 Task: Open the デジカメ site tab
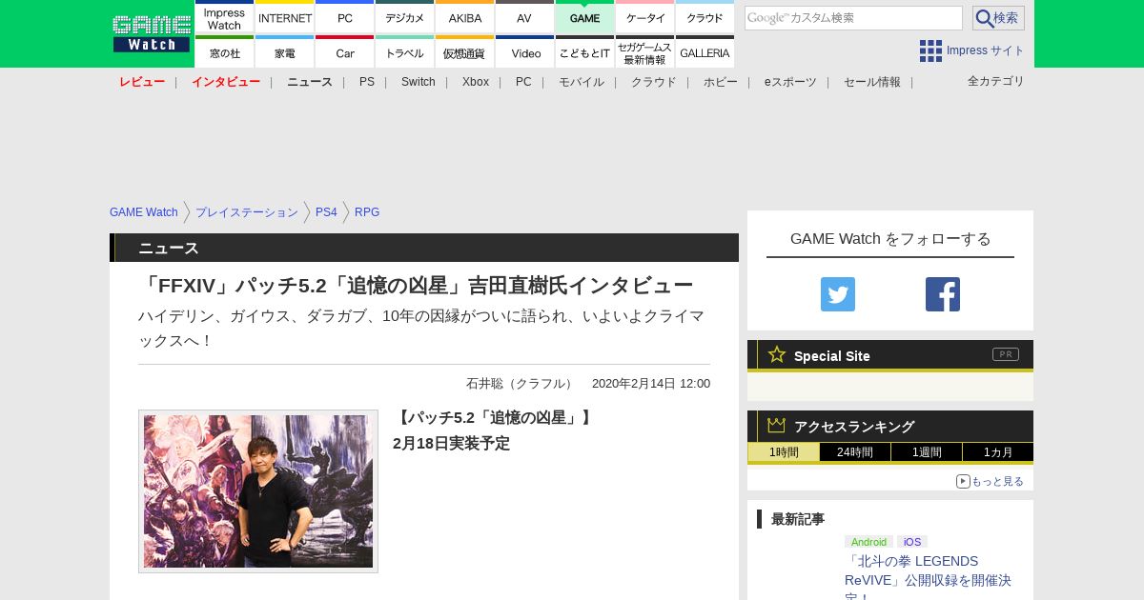coord(405,17)
